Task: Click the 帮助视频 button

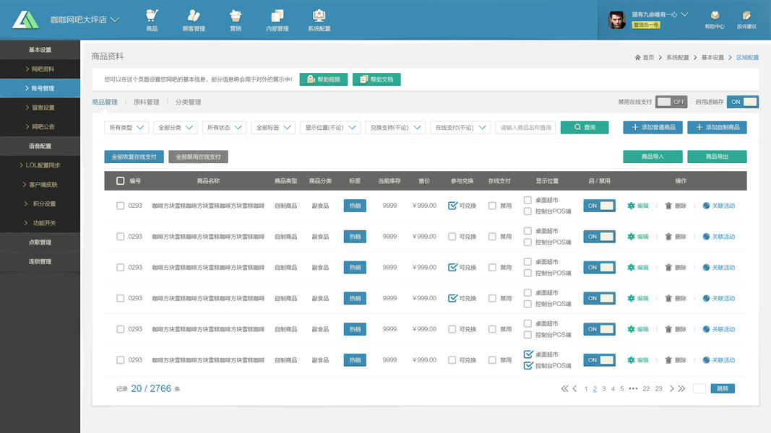Action: [324, 79]
